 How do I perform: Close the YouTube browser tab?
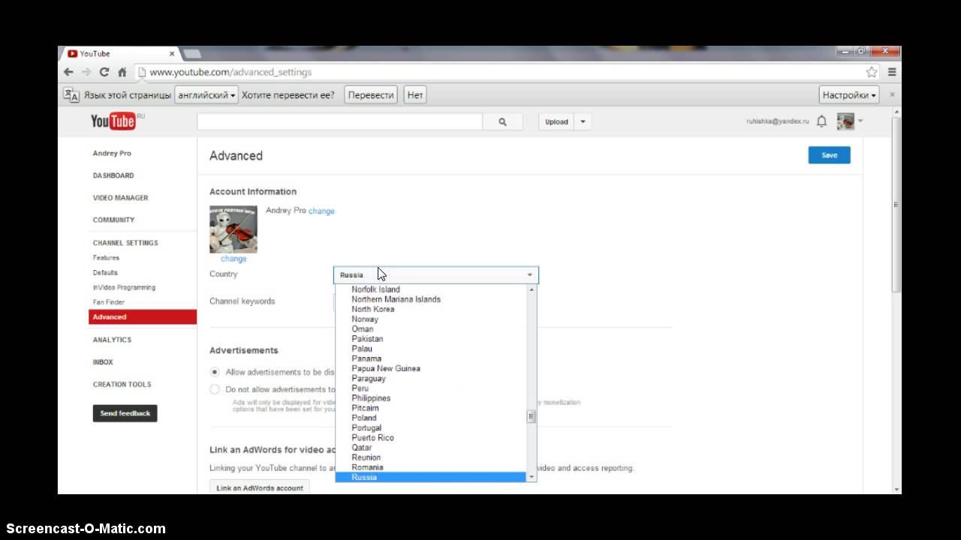172,54
